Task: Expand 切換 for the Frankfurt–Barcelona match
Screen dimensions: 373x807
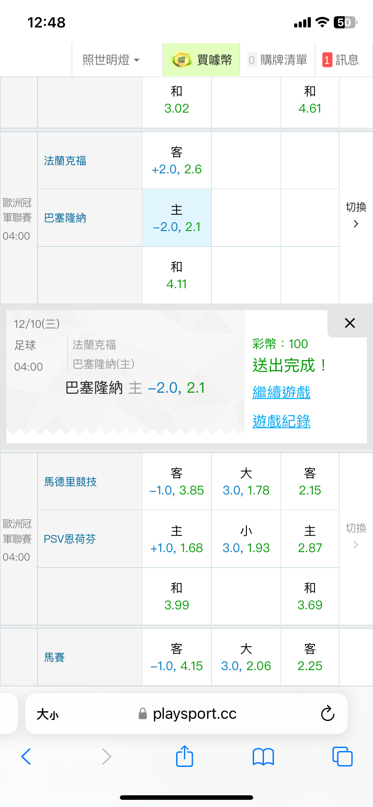Action: [x=356, y=215]
